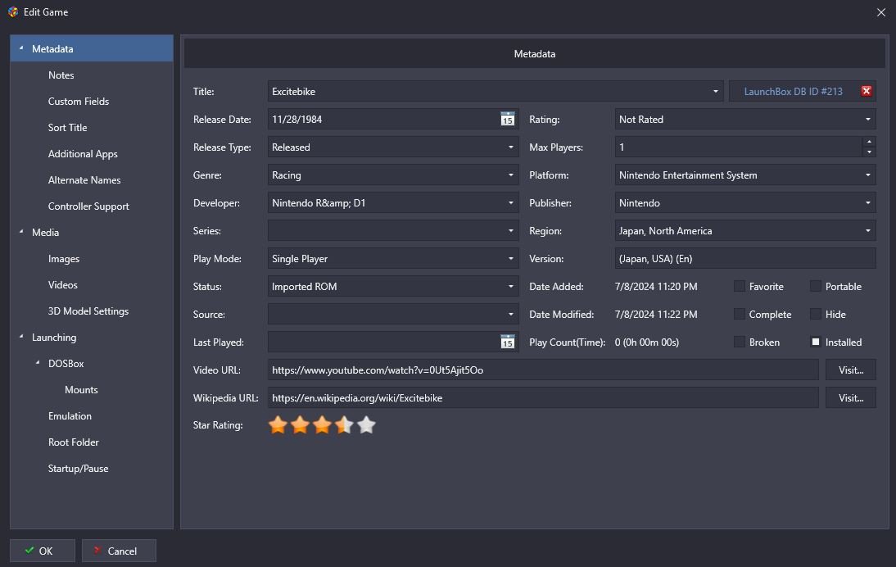Screen dimensions: 896x567
Task: Open the Rating dropdown
Action: 867,119
